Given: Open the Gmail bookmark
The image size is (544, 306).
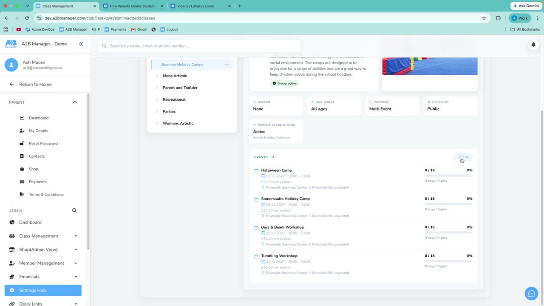Looking at the screenshot, I should tap(139, 29).
